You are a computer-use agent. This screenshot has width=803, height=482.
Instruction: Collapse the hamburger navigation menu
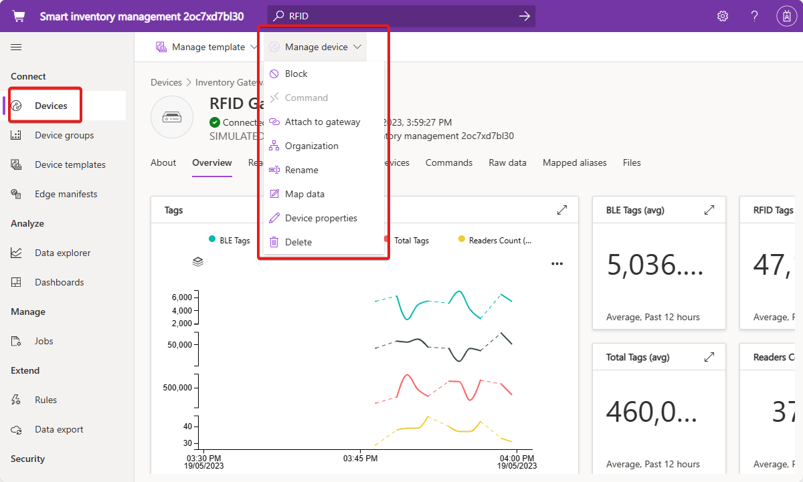[x=16, y=47]
